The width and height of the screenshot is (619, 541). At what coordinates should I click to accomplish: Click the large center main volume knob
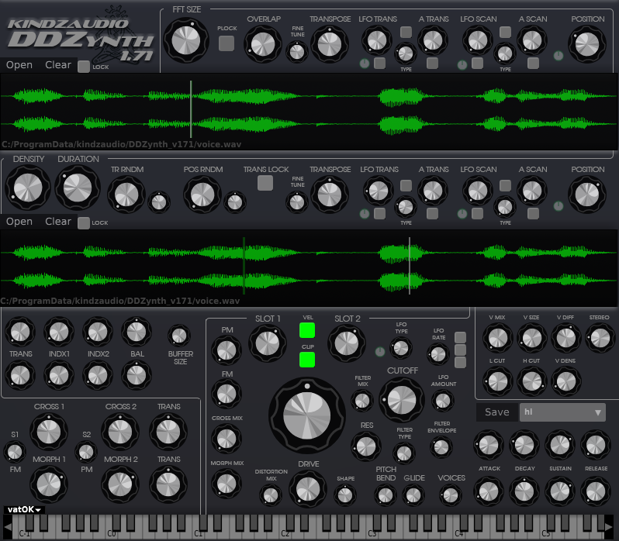point(307,415)
